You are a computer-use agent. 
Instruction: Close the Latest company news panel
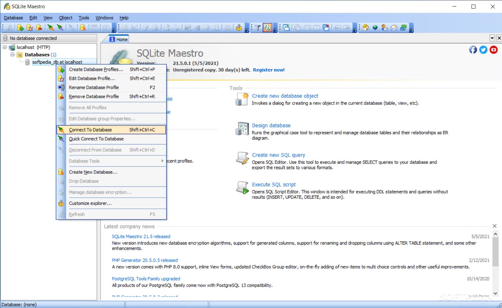point(494,226)
